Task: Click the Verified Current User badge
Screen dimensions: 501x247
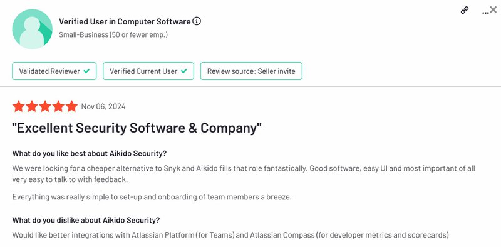Action: click(148, 71)
